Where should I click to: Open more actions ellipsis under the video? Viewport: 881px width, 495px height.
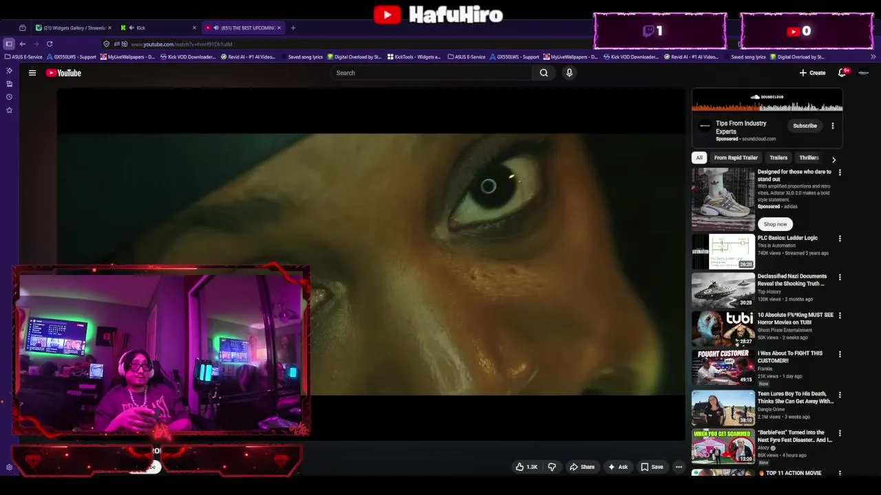click(x=679, y=467)
